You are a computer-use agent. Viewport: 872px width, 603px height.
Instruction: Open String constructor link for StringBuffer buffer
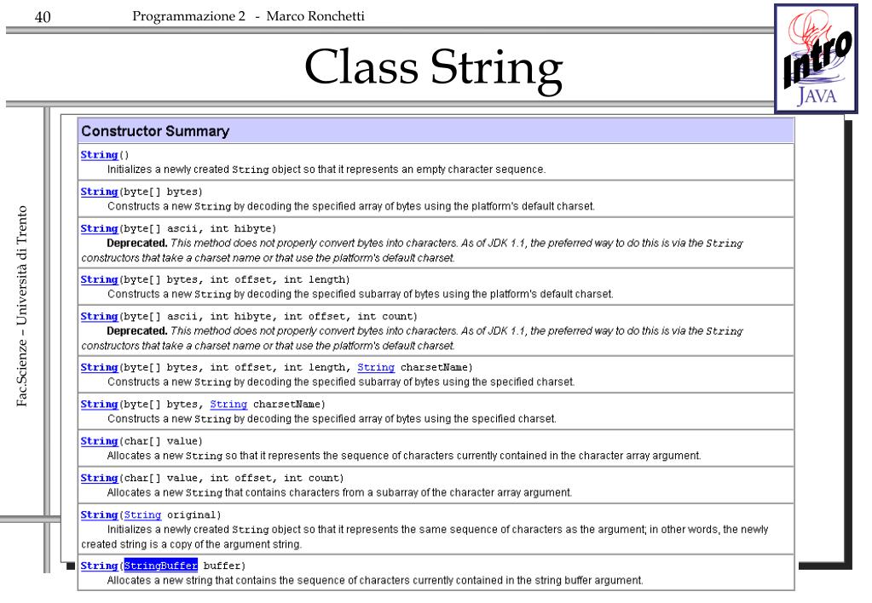click(99, 566)
